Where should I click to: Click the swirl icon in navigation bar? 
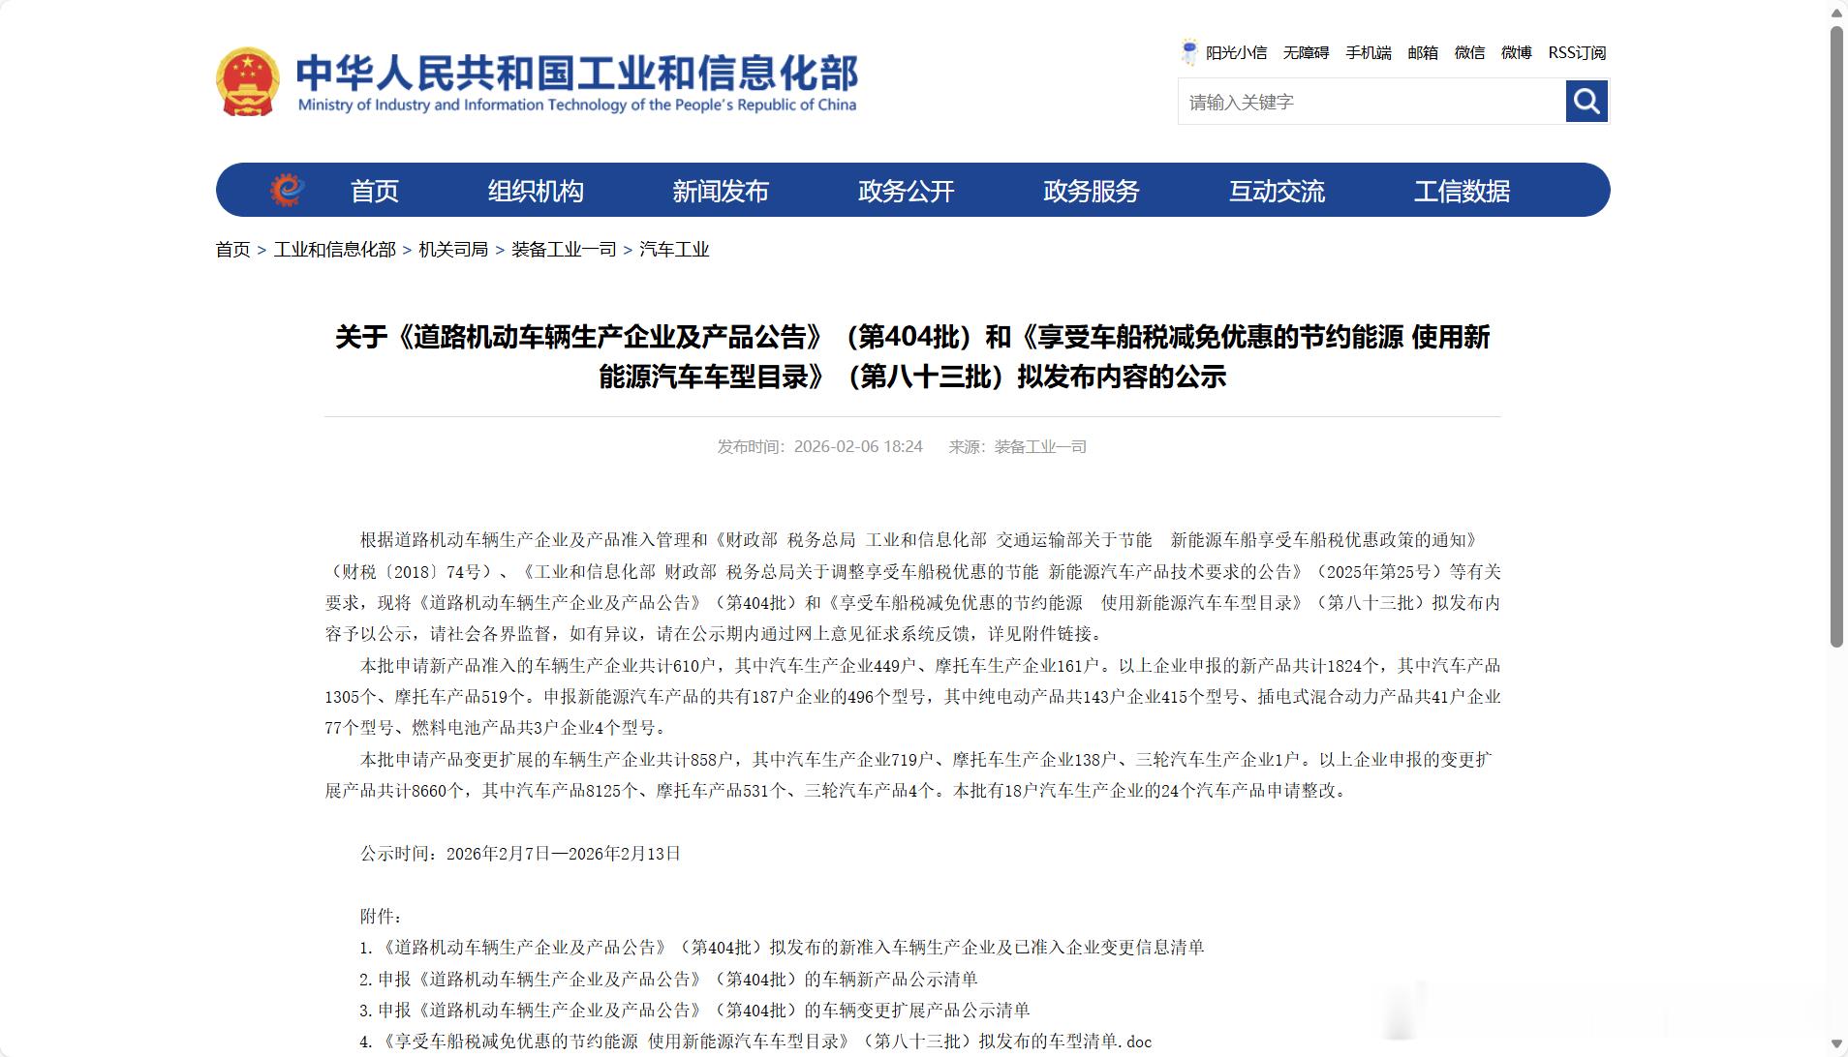(x=287, y=190)
